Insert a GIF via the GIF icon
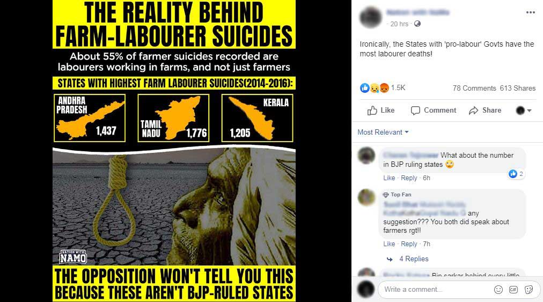This screenshot has width=543, height=302. click(513, 290)
